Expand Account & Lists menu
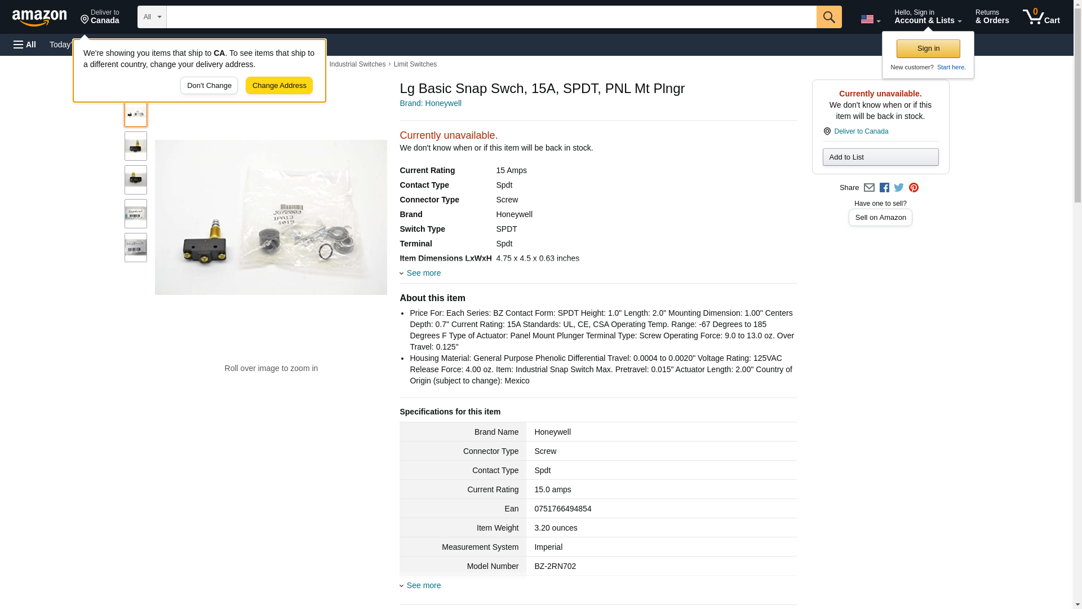1082x609 pixels. [928, 17]
